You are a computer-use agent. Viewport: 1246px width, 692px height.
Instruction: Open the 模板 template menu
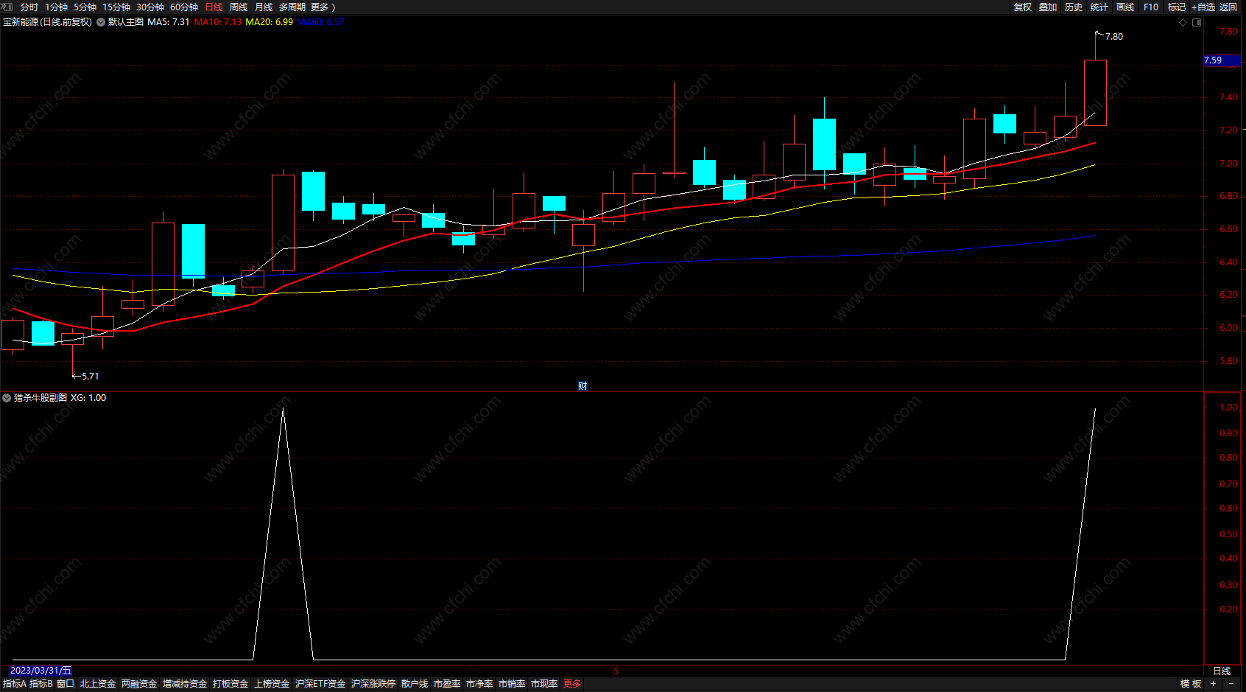pyautogui.click(x=1191, y=684)
